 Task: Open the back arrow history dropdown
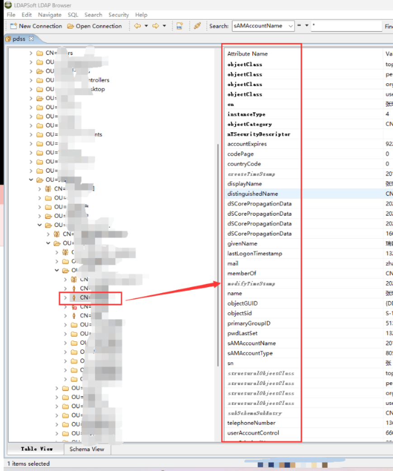pyautogui.click(x=146, y=26)
